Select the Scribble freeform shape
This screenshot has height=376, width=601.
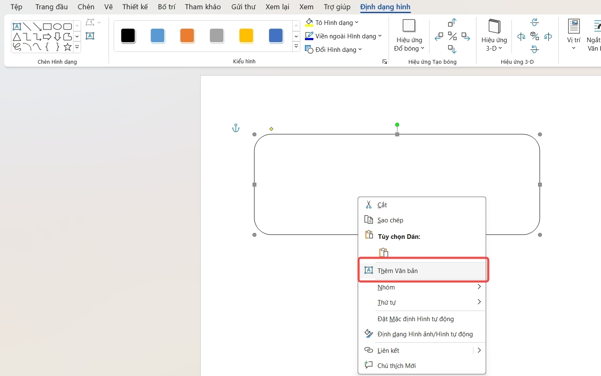point(17,47)
